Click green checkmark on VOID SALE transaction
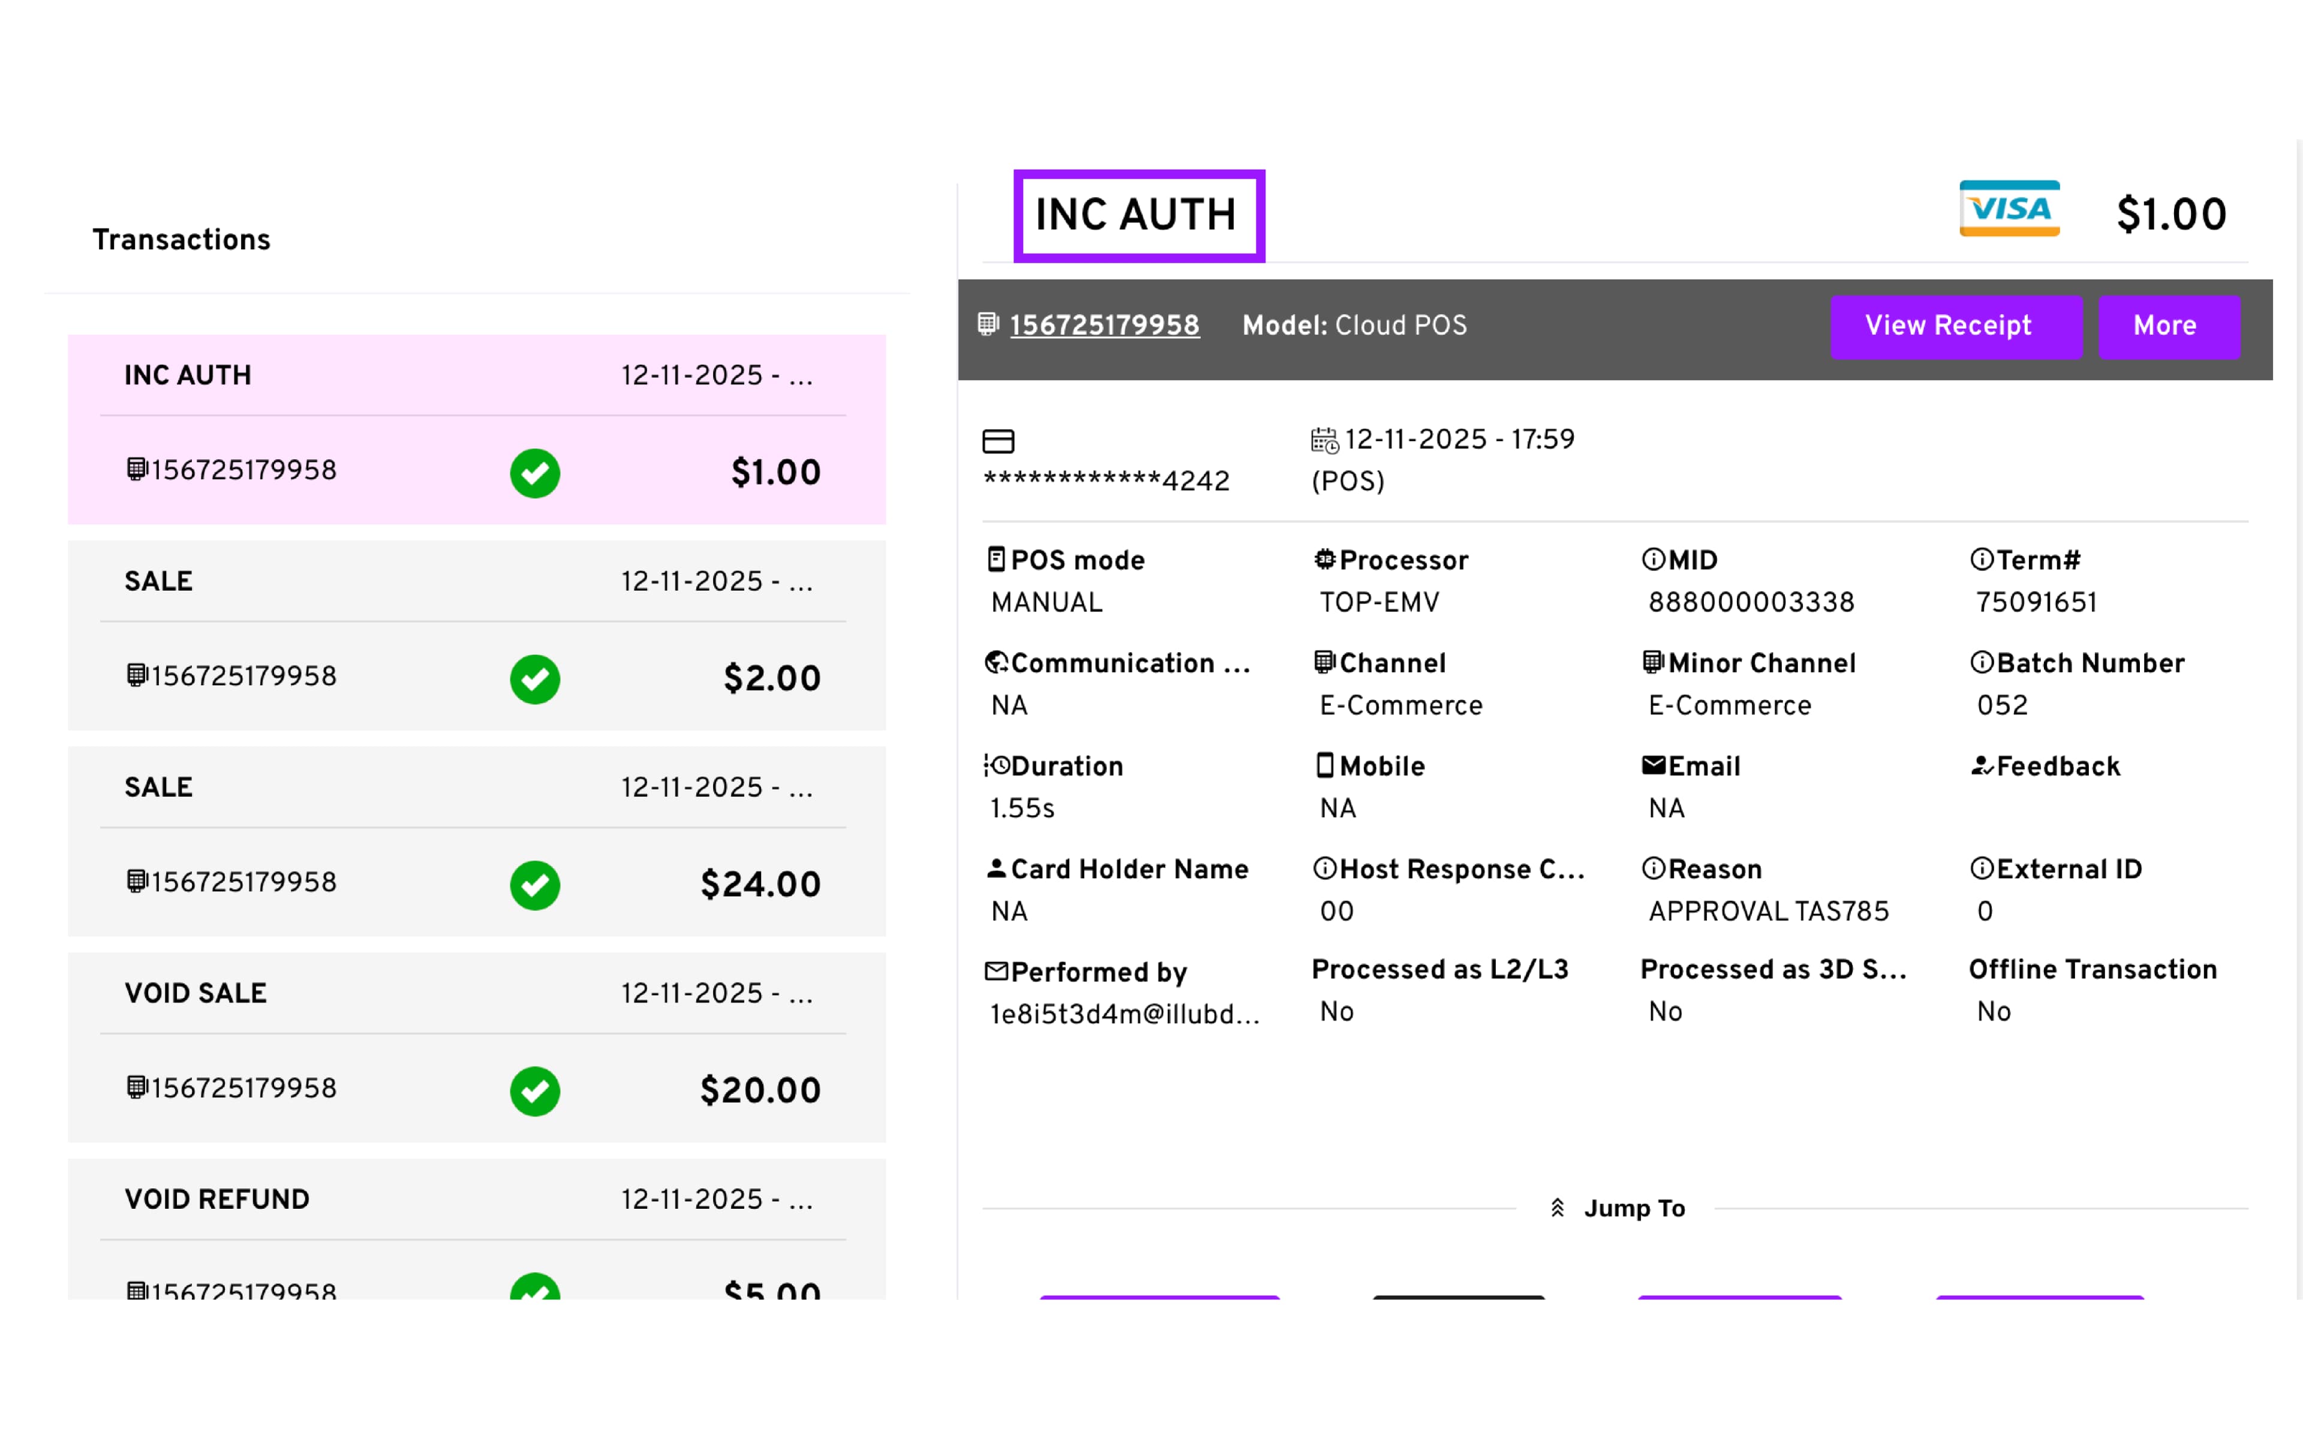This screenshot has height=1439, width=2303. pyautogui.click(x=535, y=1091)
